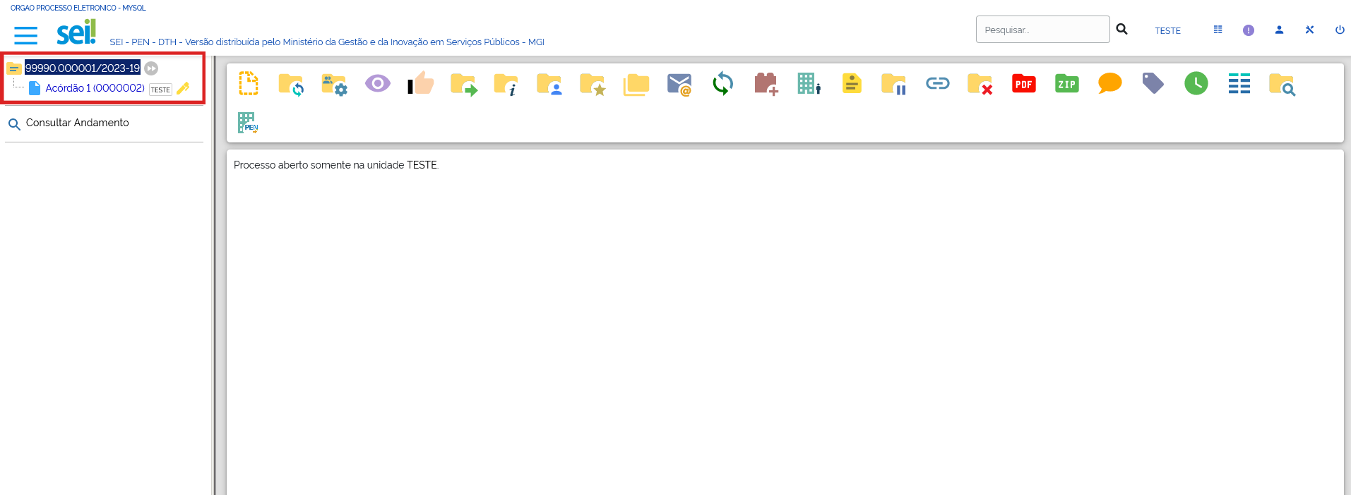Click in the Pesquisar search field
This screenshot has height=495, width=1351.
1042,30
